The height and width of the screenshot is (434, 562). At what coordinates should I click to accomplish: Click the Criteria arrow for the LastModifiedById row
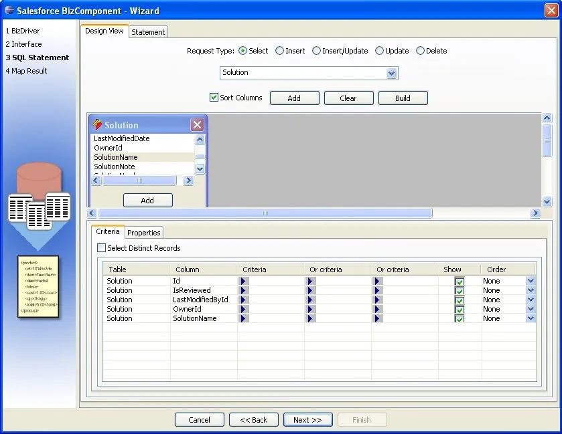click(x=243, y=300)
